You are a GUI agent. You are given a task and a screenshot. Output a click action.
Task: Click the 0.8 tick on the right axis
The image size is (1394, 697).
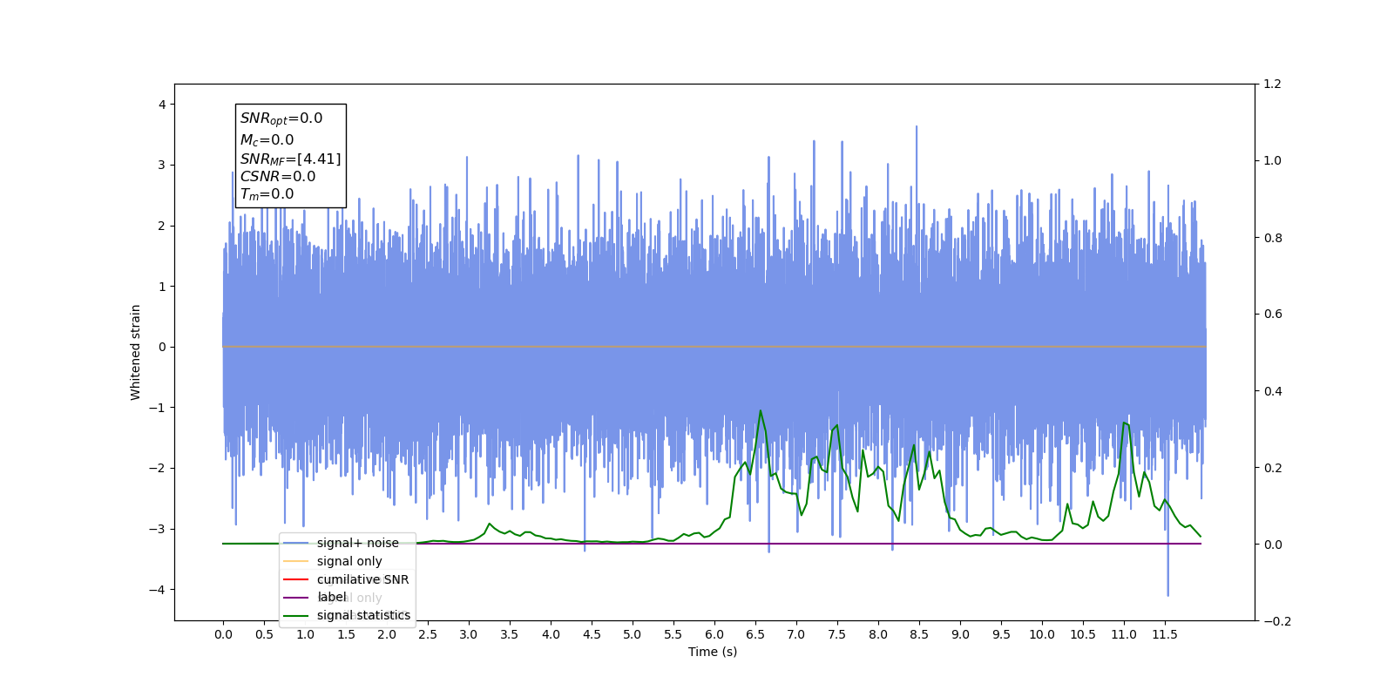coord(1273,238)
